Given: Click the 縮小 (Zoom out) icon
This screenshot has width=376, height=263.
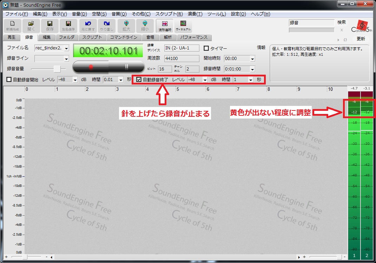Looking at the screenshot, I should pos(145,26).
